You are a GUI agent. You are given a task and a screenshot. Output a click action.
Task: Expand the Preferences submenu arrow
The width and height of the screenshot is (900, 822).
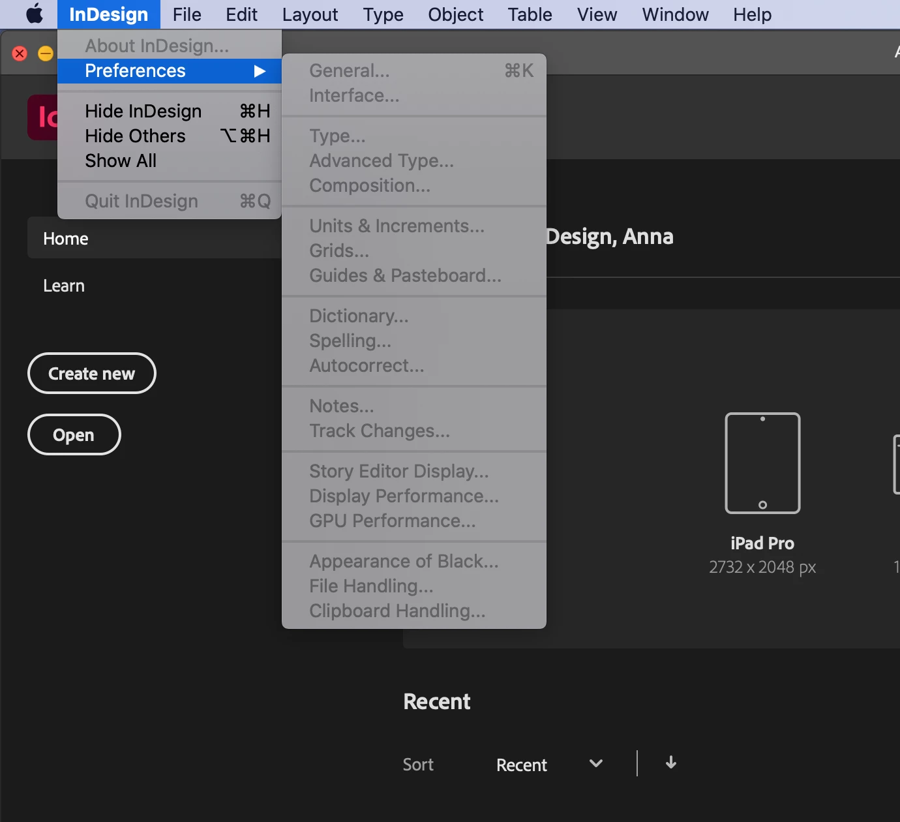click(x=260, y=70)
